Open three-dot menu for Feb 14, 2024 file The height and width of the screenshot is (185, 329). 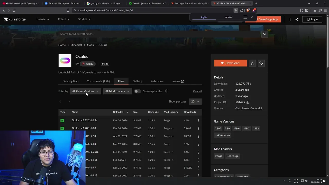pyautogui.click(x=198, y=152)
